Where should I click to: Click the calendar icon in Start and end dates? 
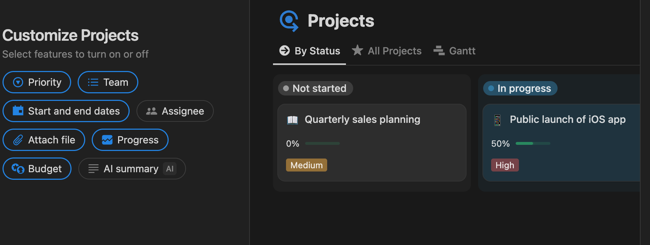click(x=18, y=111)
